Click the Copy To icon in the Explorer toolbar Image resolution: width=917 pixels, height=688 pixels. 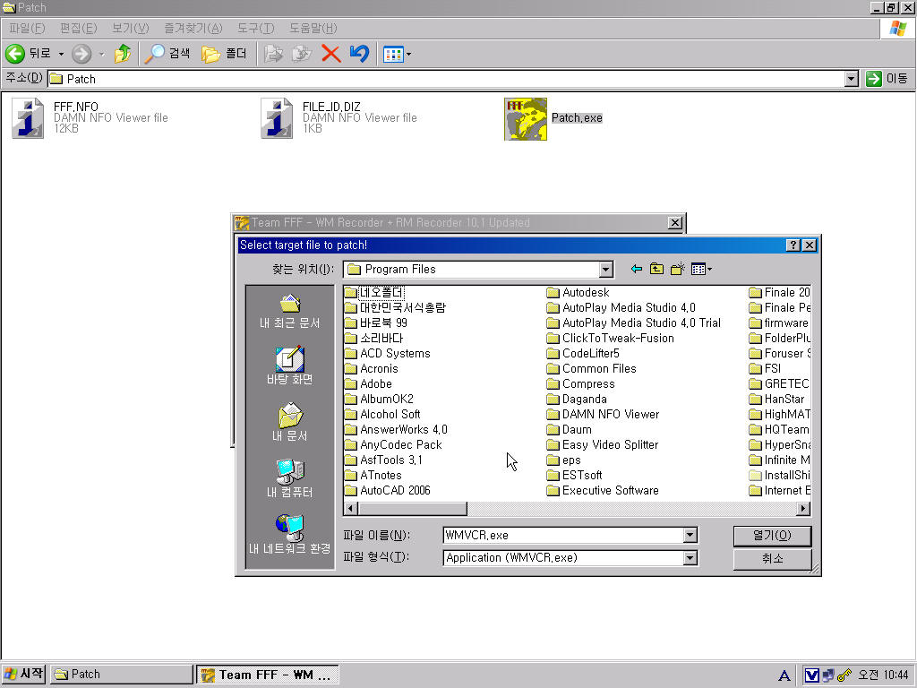[302, 54]
